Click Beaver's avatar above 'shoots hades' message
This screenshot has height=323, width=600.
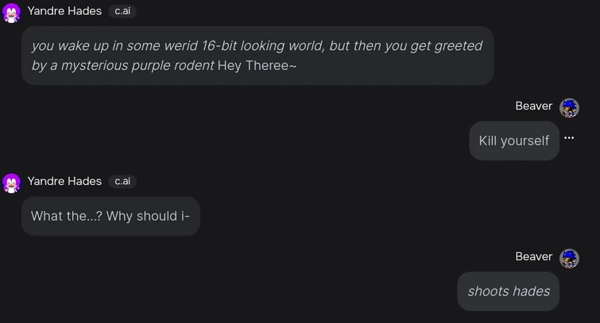[x=569, y=258]
